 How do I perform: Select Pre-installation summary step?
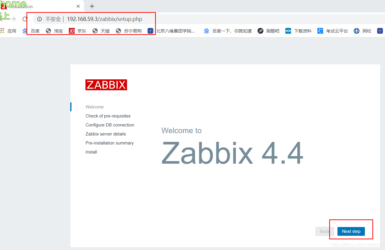(109, 143)
